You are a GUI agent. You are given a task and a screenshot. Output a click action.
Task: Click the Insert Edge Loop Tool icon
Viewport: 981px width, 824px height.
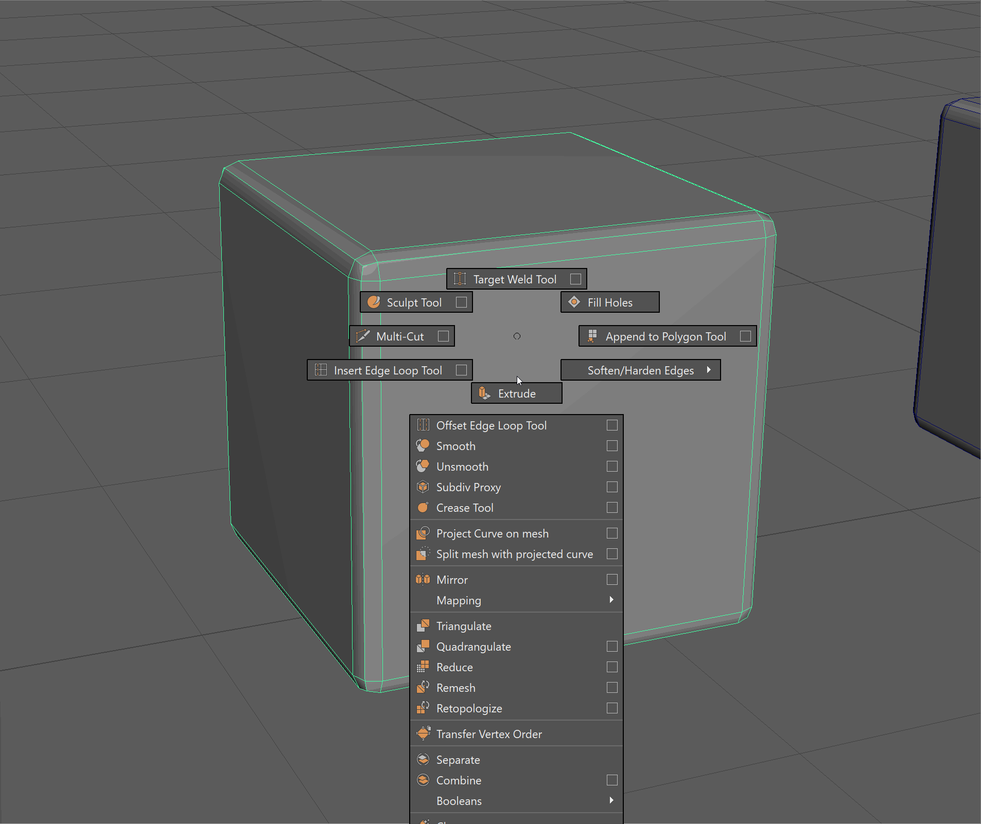pyautogui.click(x=321, y=370)
